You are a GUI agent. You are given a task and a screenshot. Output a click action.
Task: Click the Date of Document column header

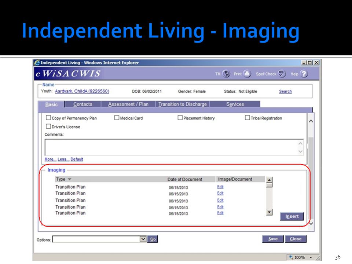(x=185, y=179)
